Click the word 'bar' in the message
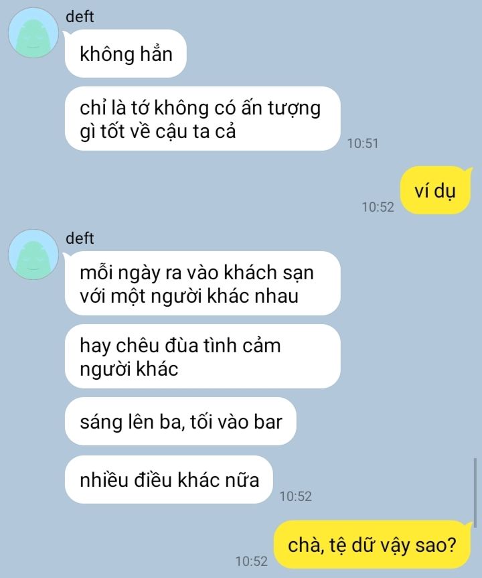The width and height of the screenshot is (482, 578). [x=268, y=422]
